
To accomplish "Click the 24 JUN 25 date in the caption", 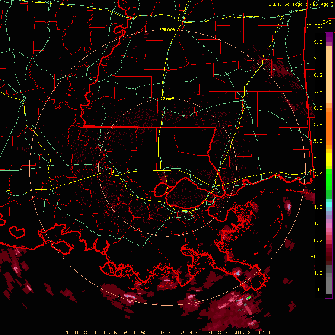I will [240, 332].
